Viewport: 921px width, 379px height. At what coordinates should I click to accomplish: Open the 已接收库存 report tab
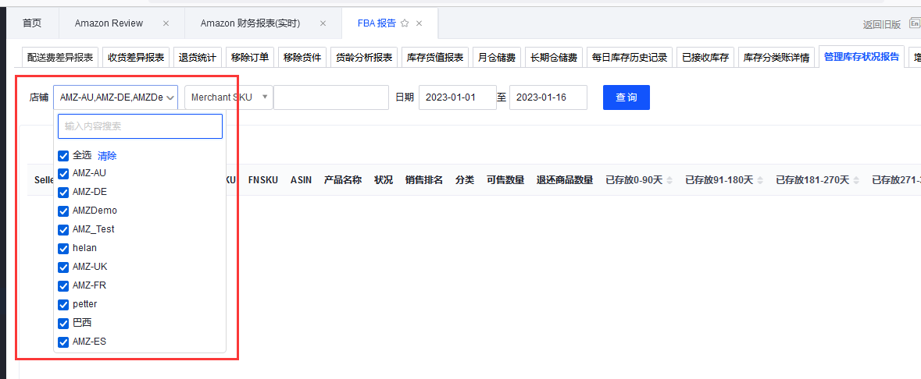coord(705,58)
